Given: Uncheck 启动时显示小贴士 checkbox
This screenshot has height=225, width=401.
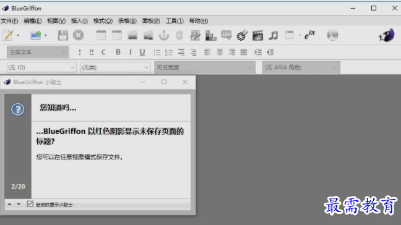Looking at the screenshot, I should click(x=30, y=204).
